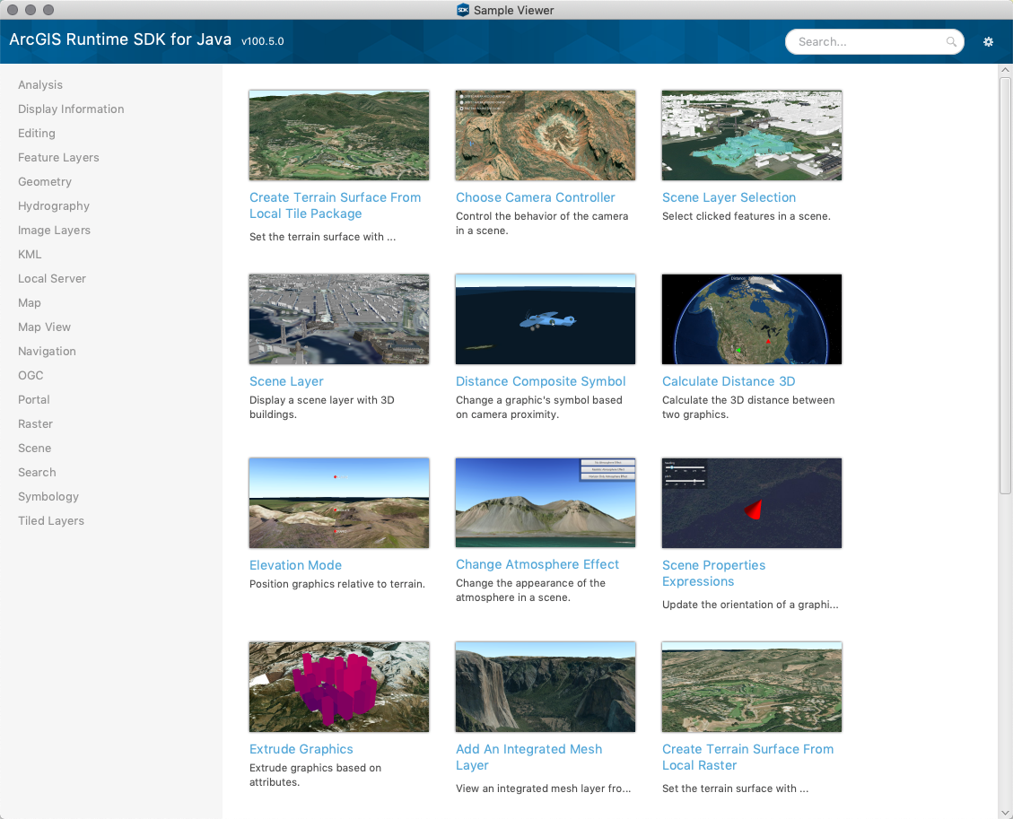Image resolution: width=1013 pixels, height=819 pixels.
Task: Click the scrollbar down arrow
Action: pyautogui.click(x=1005, y=813)
